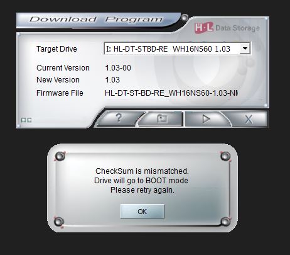Close the Download Program with X icon

tap(249, 119)
